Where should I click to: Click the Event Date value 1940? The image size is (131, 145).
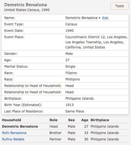pos(69,30)
